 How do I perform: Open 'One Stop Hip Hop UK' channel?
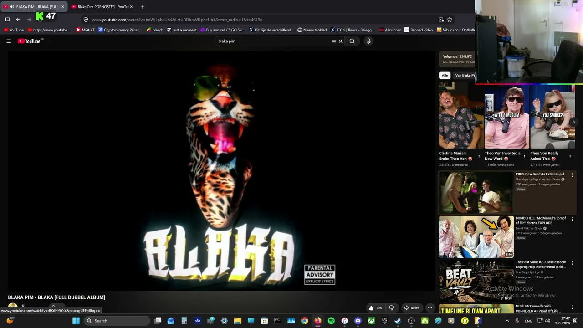tap(529, 272)
